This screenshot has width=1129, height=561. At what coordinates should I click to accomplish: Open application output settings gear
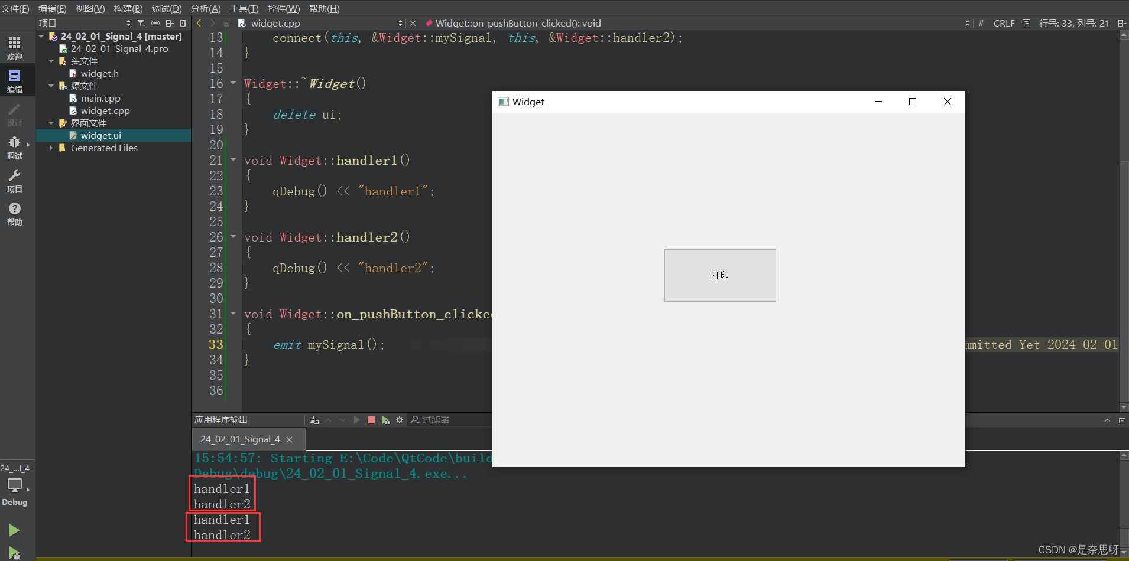tap(400, 420)
